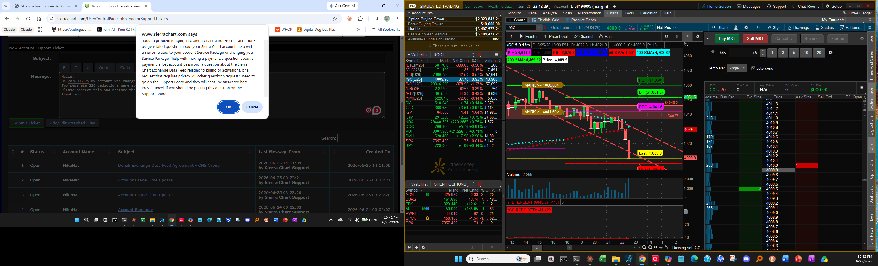Select the Pan tool in the chart toolbar
This screenshot has width=878, height=266.
605,36
